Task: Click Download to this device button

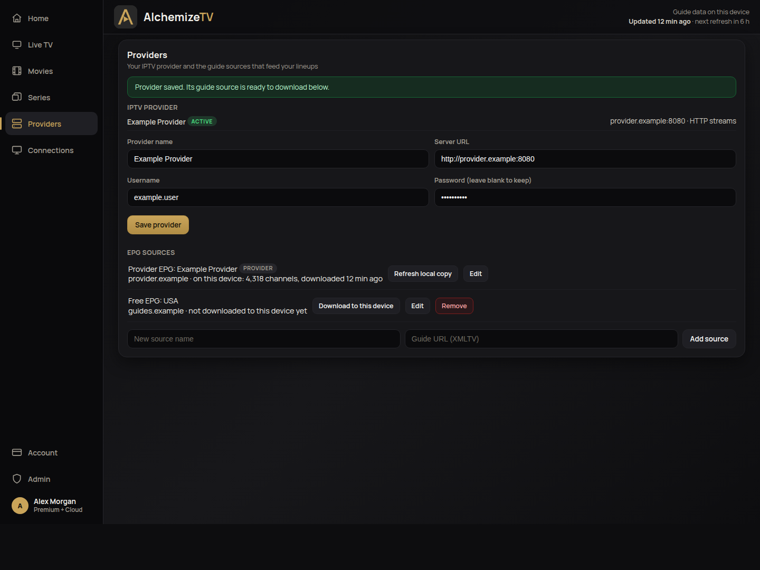Action: point(356,306)
